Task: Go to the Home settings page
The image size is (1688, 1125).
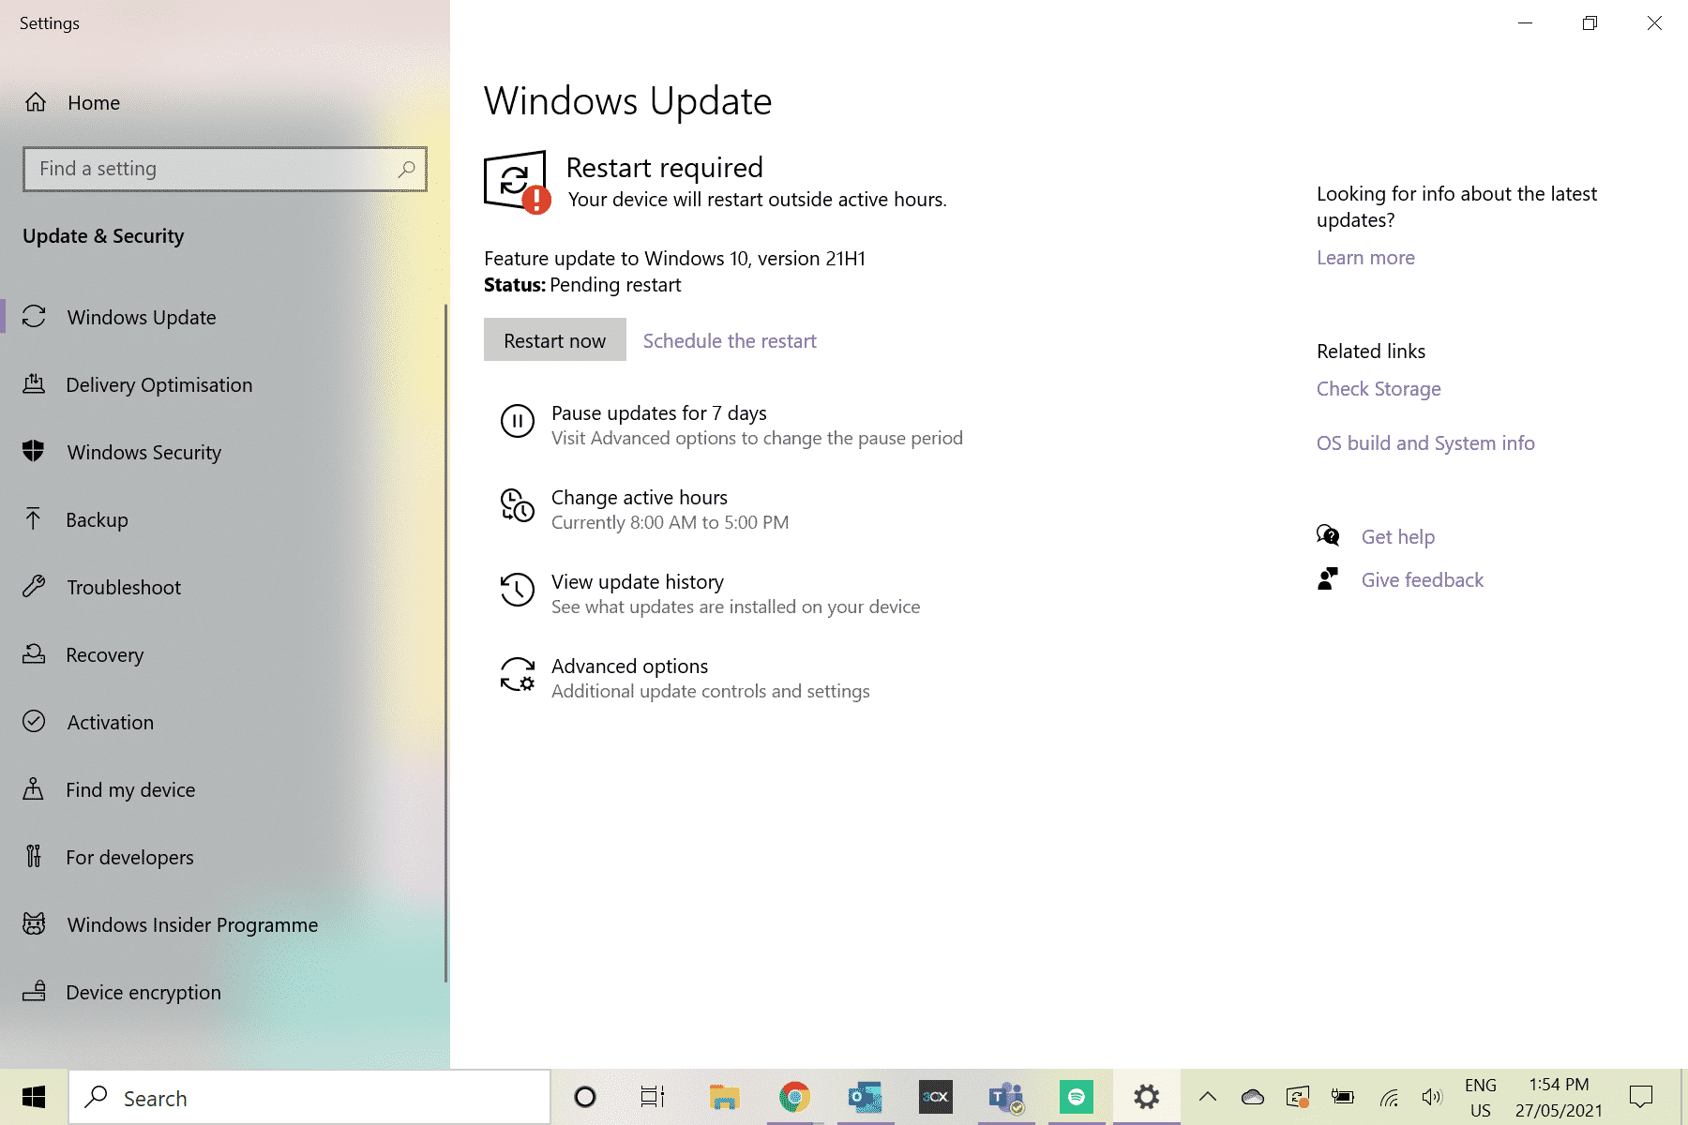Action: pyautogui.click(x=94, y=103)
